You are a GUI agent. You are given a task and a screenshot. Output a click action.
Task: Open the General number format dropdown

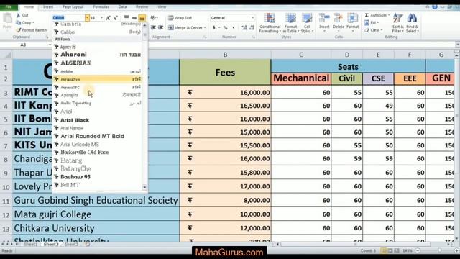(x=252, y=18)
